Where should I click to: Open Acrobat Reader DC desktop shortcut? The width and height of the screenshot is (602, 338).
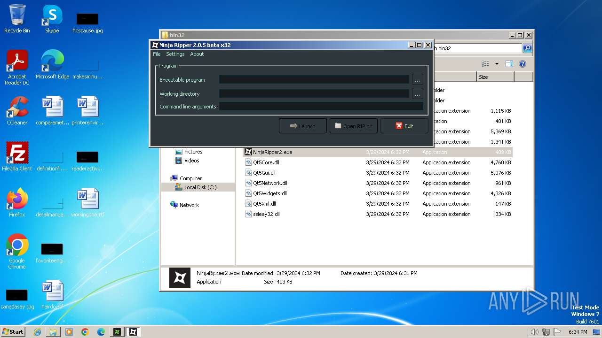(x=17, y=68)
